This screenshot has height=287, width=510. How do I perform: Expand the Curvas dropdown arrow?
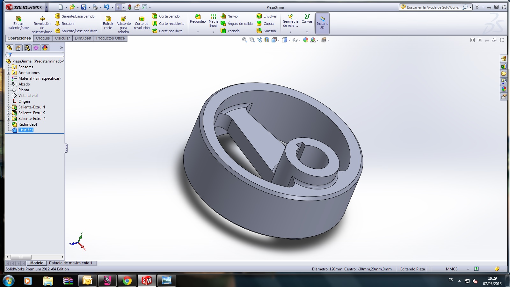coord(307,32)
